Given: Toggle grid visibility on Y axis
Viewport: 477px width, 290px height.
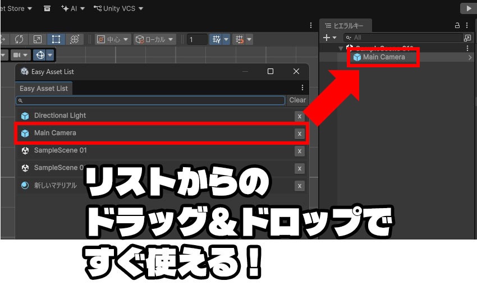Looking at the screenshot, I should (x=216, y=39).
